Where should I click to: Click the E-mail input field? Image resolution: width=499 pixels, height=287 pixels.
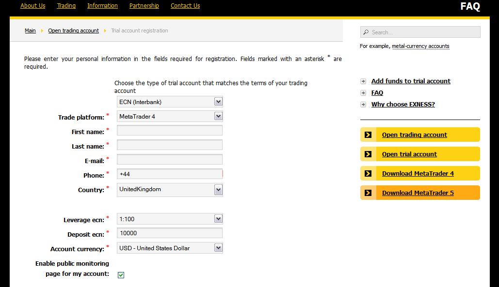point(170,159)
